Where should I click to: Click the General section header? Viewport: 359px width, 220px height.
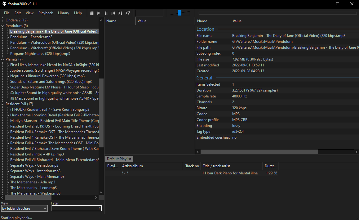pyautogui.click(x=204, y=78)
